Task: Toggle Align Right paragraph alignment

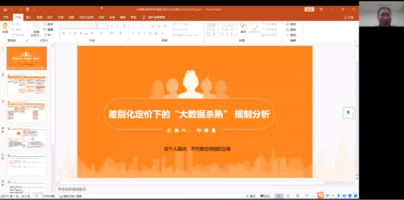Action: pyautogui.click(x=144, y=33)
